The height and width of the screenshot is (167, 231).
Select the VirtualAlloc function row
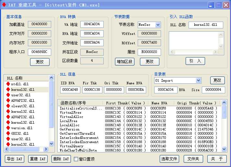140,117
